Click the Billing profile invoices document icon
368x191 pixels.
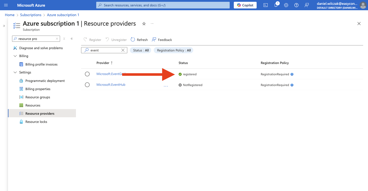(21, 64)
